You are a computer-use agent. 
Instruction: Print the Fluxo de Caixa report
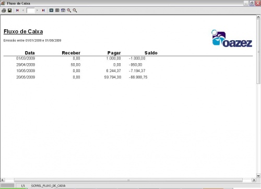tap(4, 10)
